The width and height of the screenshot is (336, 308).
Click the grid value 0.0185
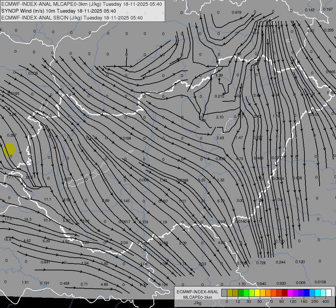pos(13,93)
